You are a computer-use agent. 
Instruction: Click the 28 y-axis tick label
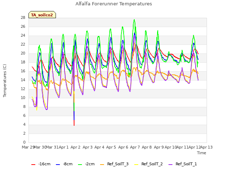[x=23, y=18]
